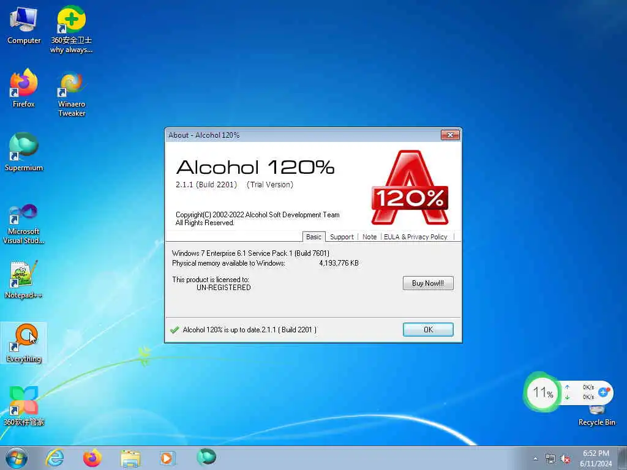The height and width of the screenshot is (470, 627).
Task: Open the Windows Start menu
Action: pyautogui.click(x=17, y=458)
